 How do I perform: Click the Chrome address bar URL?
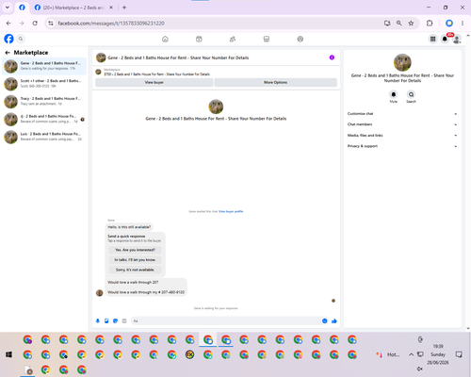(x=111, y=24)
